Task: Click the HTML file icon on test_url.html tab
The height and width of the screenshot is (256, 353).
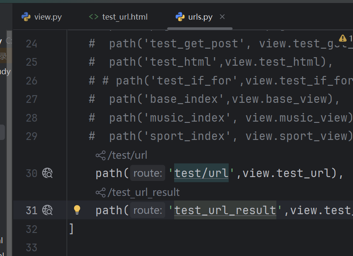Action: [x=93, y=17]
